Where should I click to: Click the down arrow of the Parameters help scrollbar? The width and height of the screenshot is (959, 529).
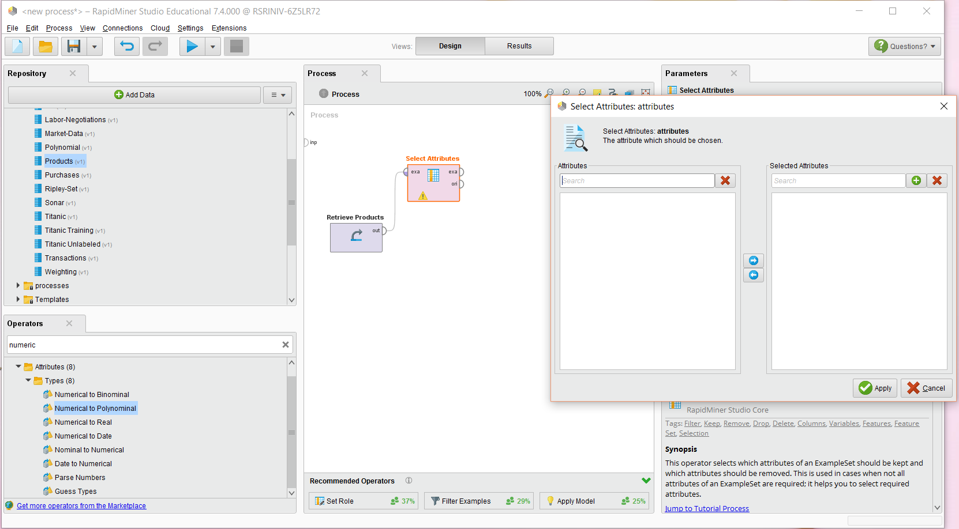[937, 508]
